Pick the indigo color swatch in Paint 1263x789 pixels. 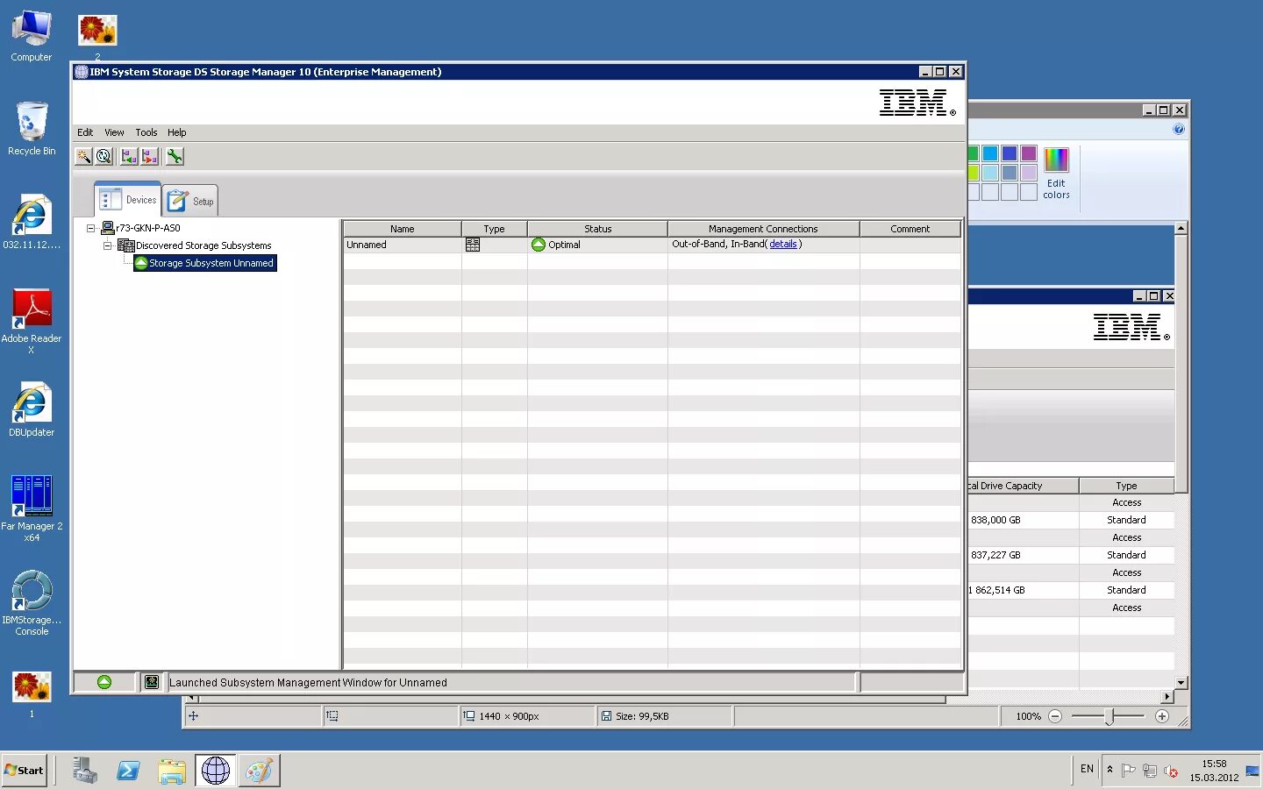point(1010,153)
